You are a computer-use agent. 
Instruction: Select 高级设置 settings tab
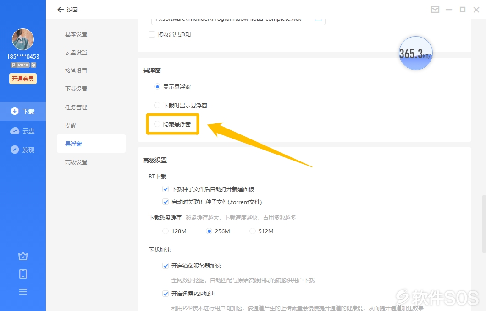[x=91, y=162]
